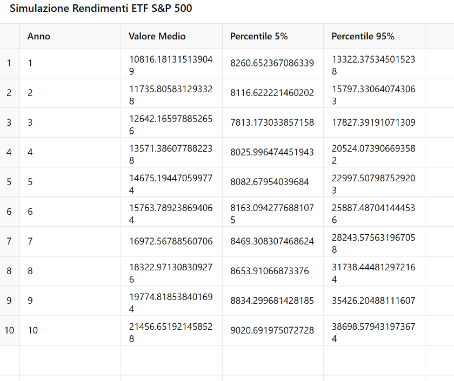The image size is (454, 381).
Task: Click the empty cell below Anno 10
Action: click(x=70, y=360)
